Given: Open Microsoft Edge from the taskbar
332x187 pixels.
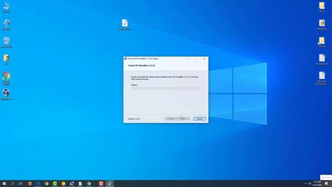Looking at the screenshot, I should coord(38,183).
